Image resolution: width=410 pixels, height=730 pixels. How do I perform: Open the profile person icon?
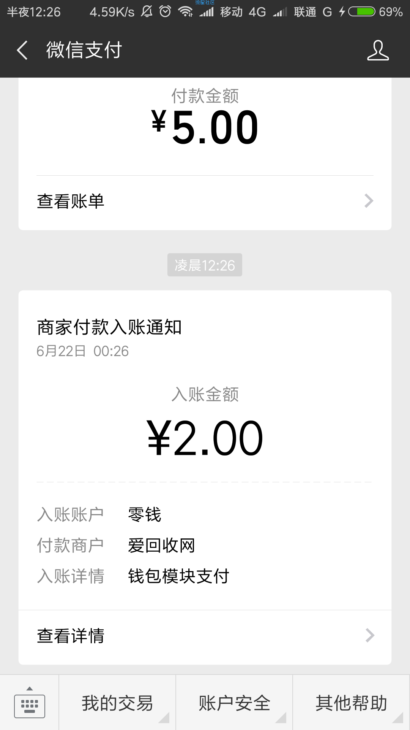tap(378, 50)
